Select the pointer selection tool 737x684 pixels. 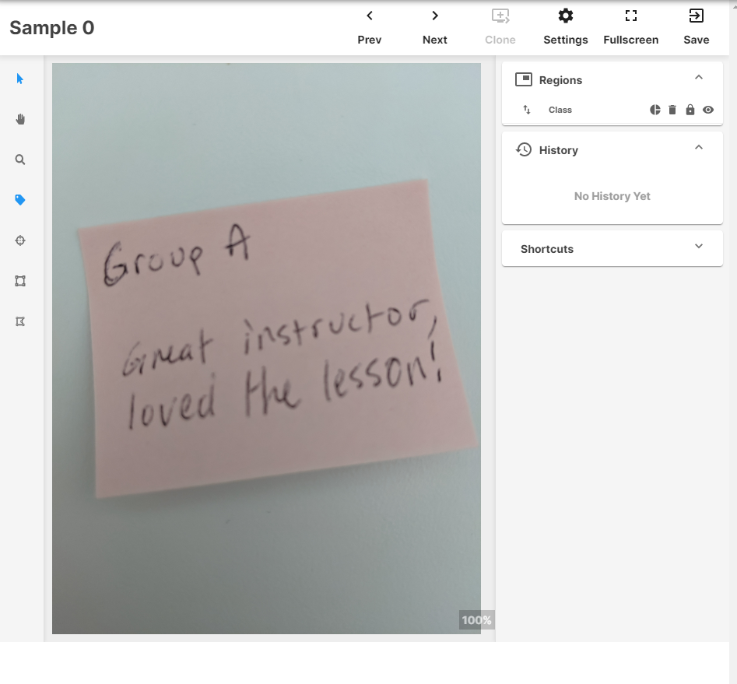(x=19, y=79)
